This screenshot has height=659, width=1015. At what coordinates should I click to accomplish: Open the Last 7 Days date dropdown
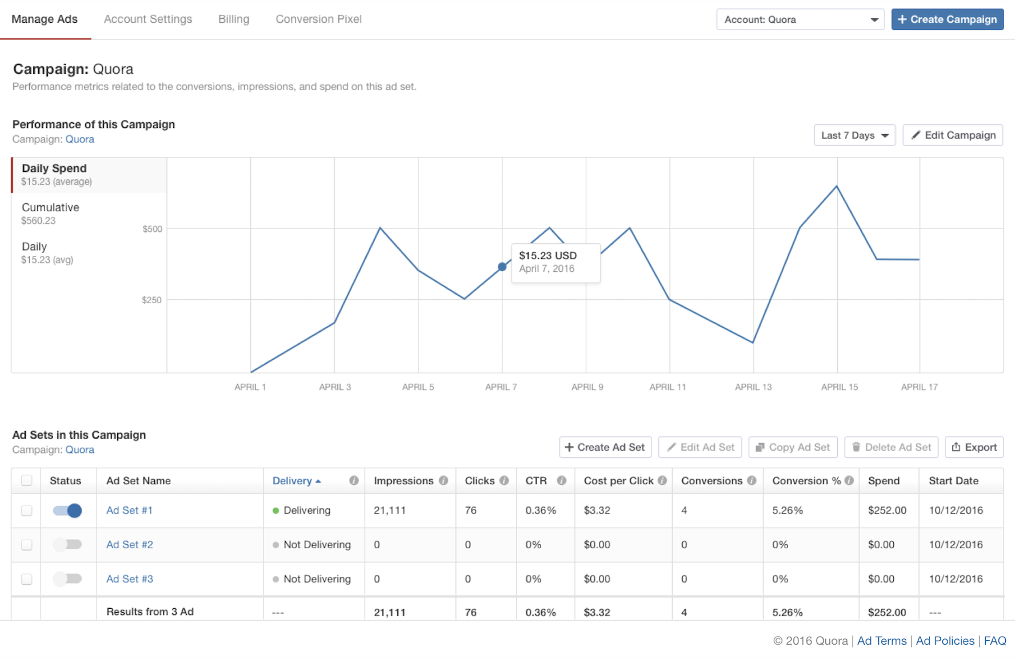tap(854, 135)
